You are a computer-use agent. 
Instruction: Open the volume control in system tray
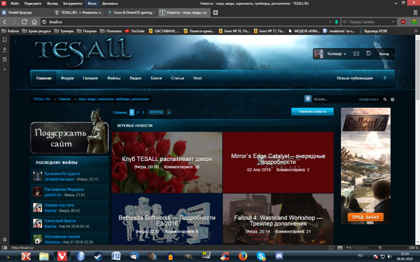[x=389, y=257]
